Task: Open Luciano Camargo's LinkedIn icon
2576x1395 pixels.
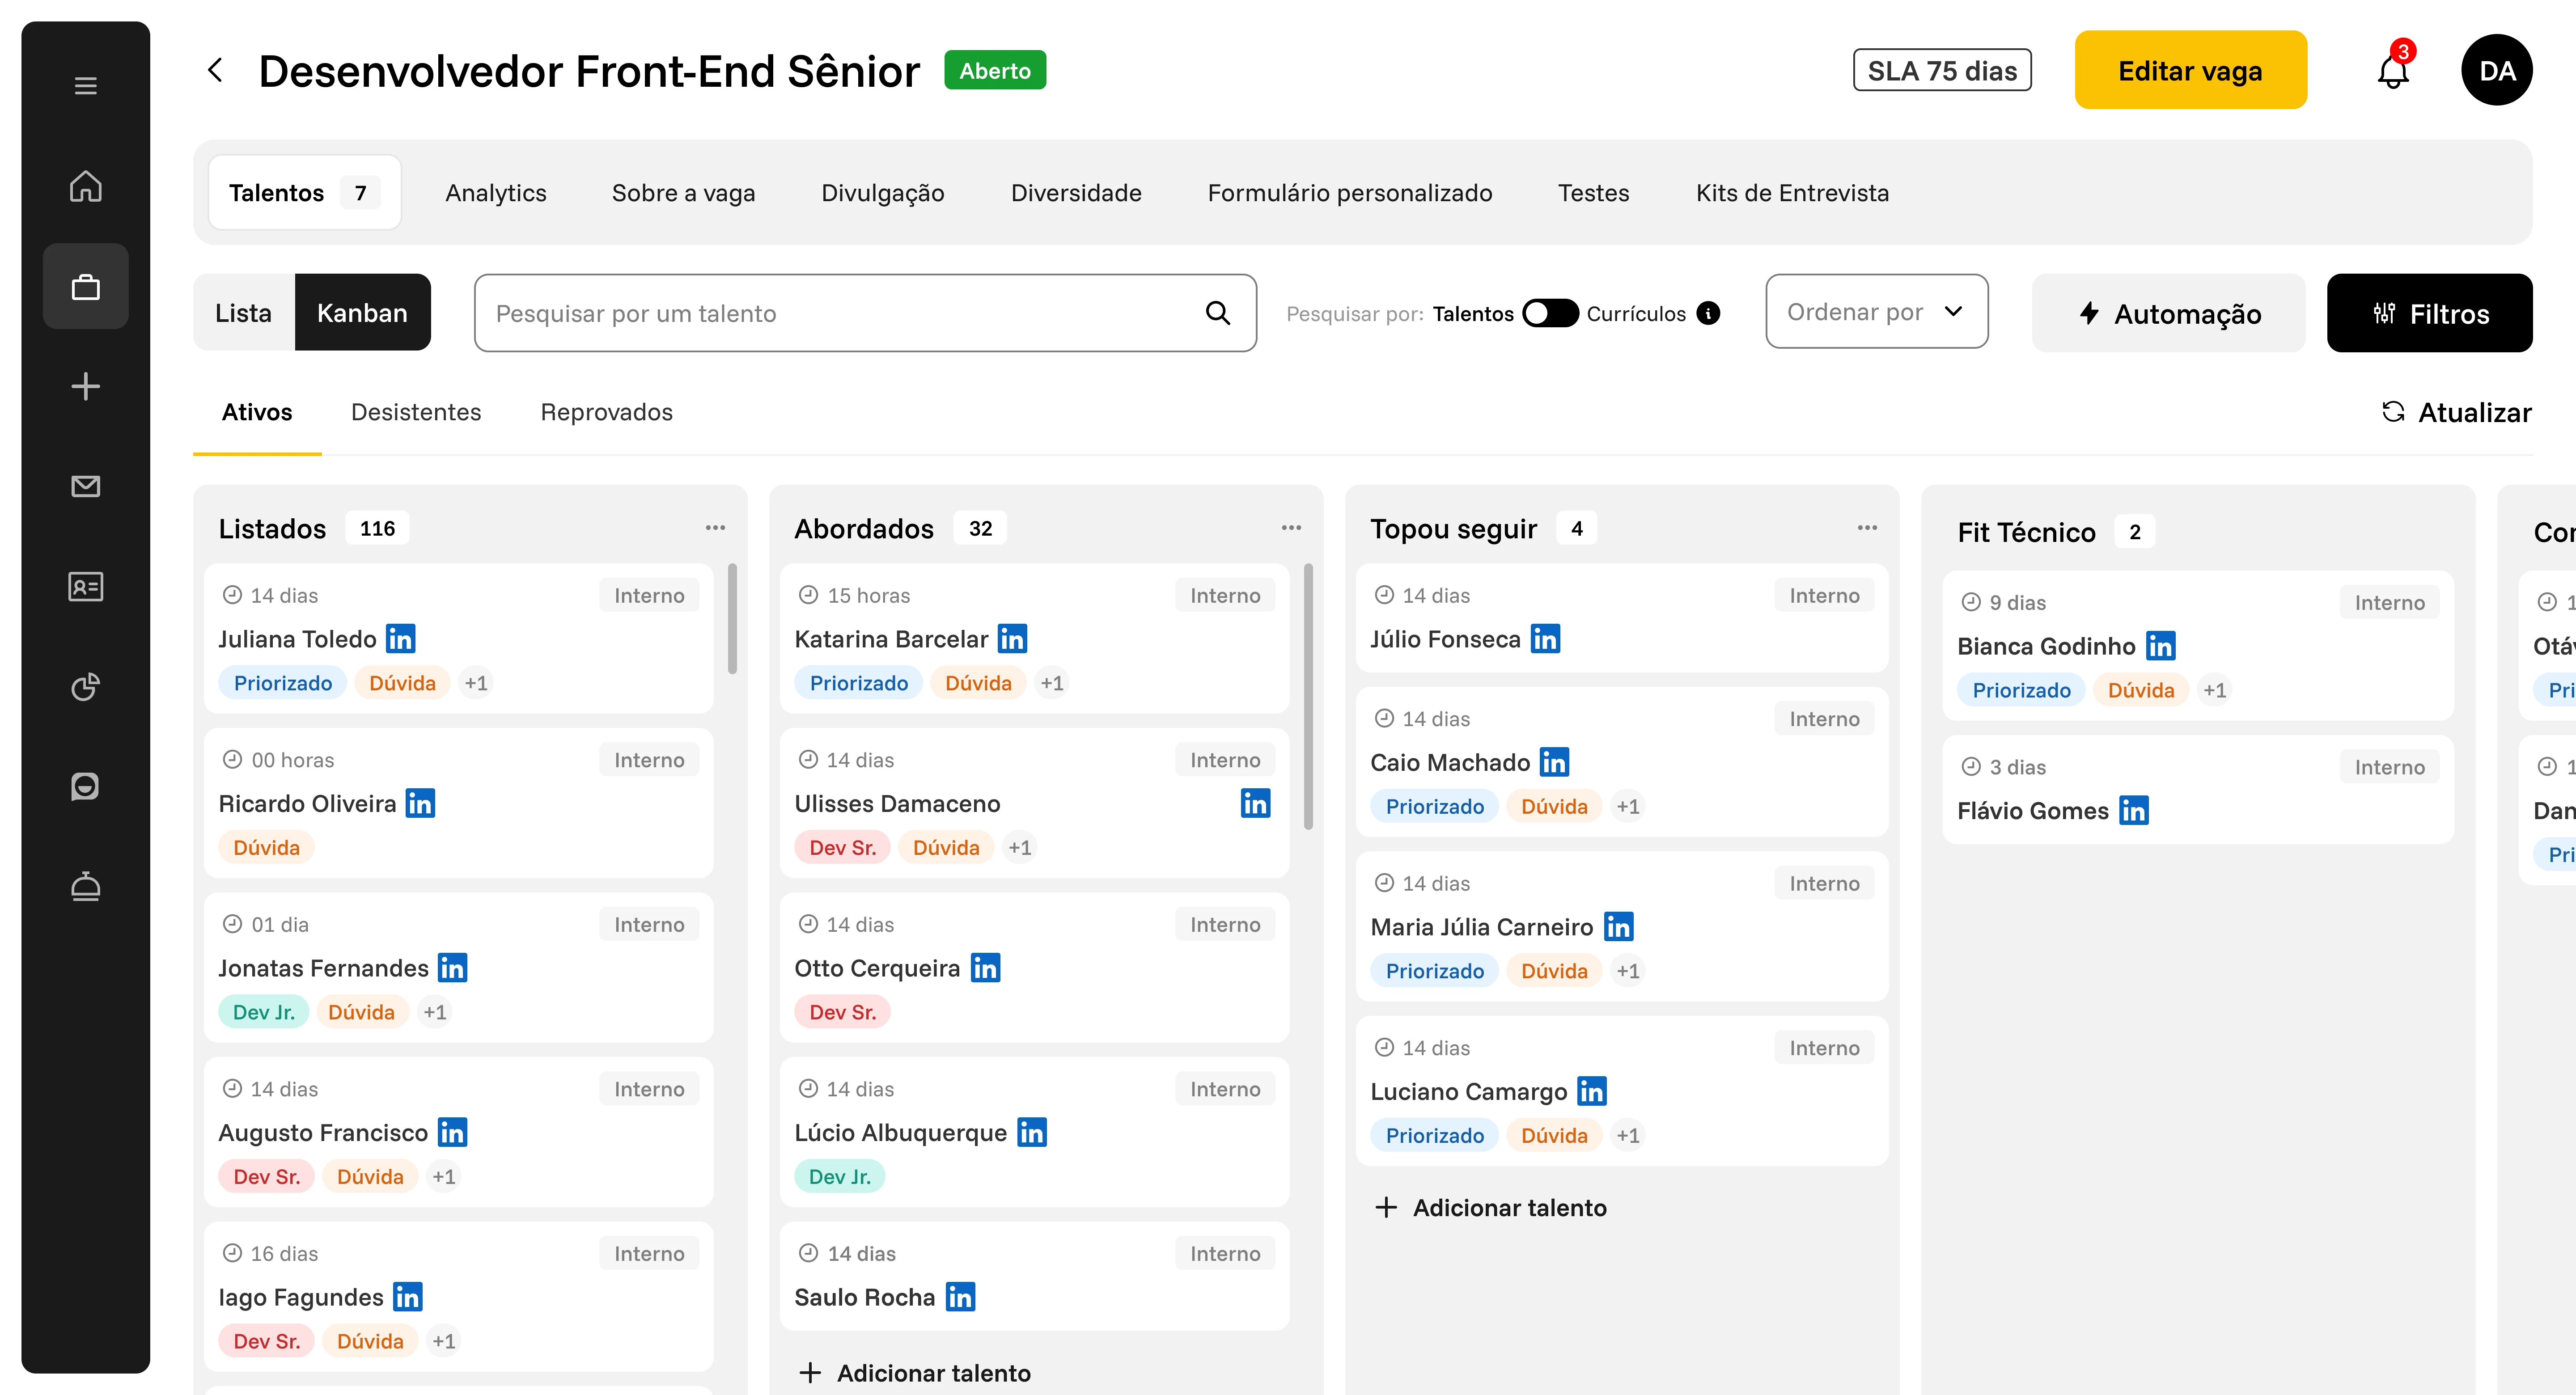Action: click(1592, 1091)
